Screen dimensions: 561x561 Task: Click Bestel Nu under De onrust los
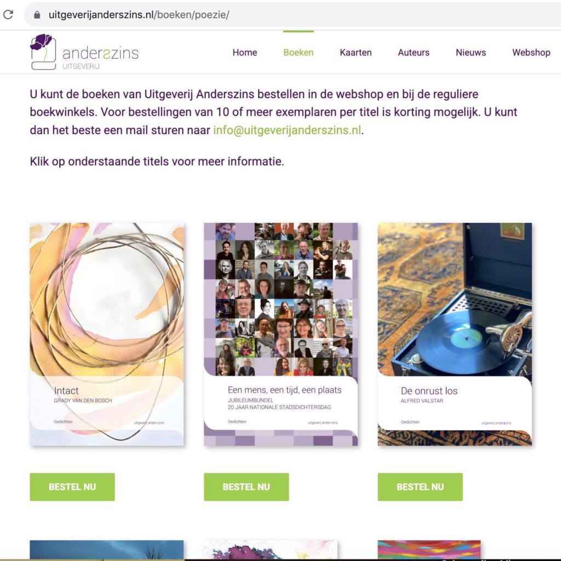[420, 487]
